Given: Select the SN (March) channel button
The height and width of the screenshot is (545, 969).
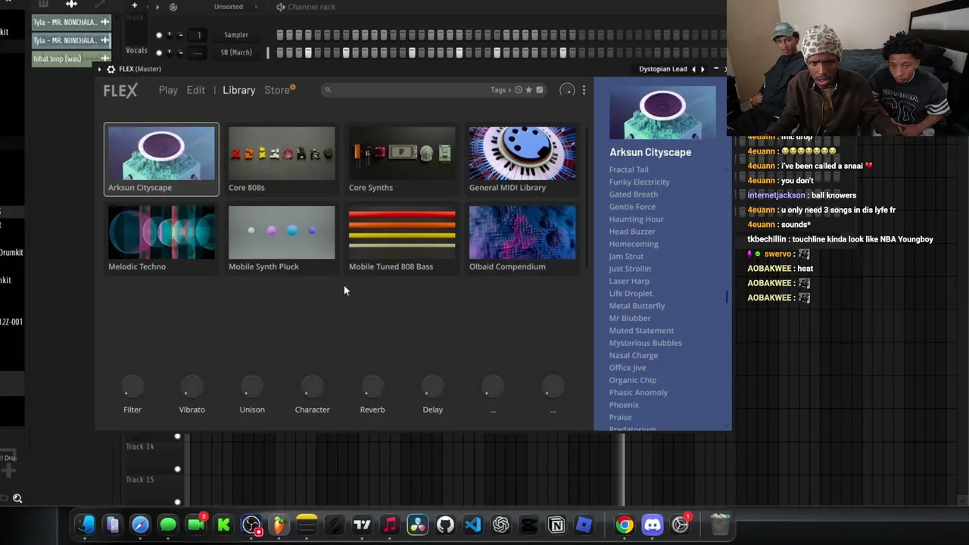Looking at the screenshot, I should tap(236, 52).
